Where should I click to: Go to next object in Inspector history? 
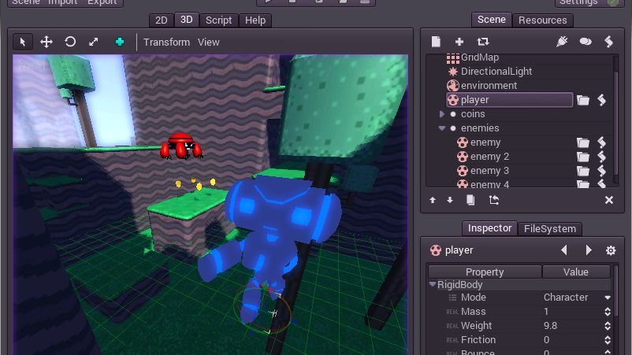point(589,250)
